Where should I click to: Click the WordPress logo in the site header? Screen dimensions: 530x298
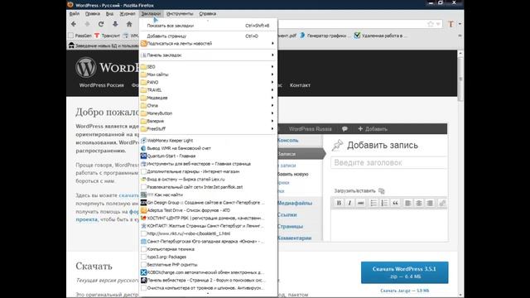(86, 67)
